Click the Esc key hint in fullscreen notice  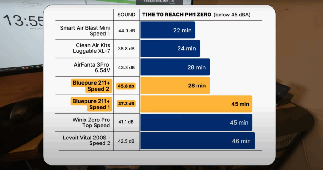[172, 1]
